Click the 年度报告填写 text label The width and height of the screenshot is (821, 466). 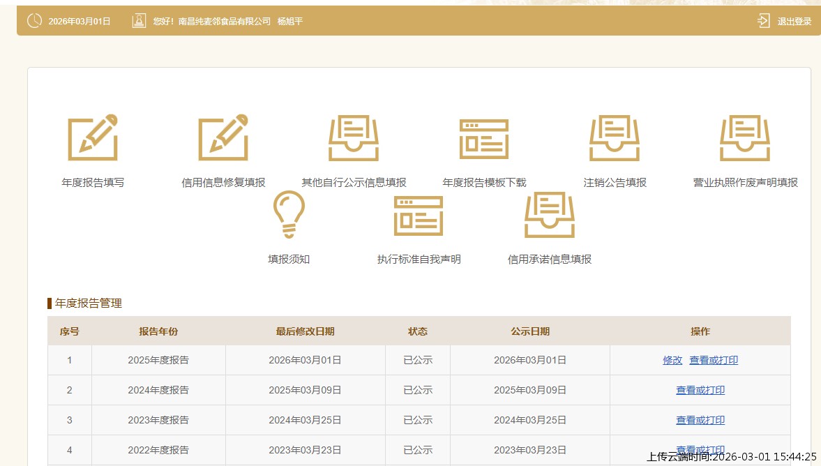pyautogui.click(x=93, y=183)
